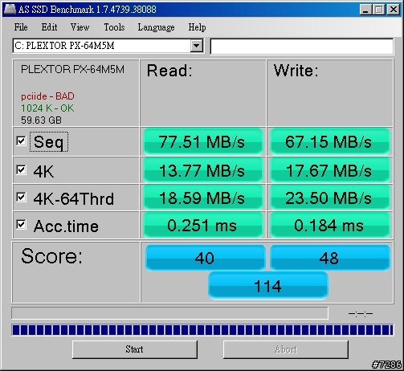
Task: Open the Help menu
Action: tap(197, 27)
